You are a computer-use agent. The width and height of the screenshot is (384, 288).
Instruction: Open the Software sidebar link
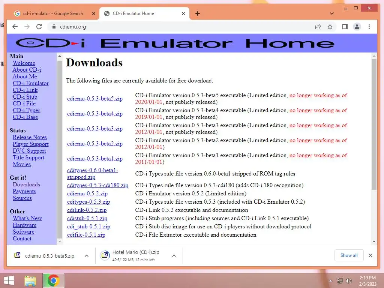[x=24, y=232]
